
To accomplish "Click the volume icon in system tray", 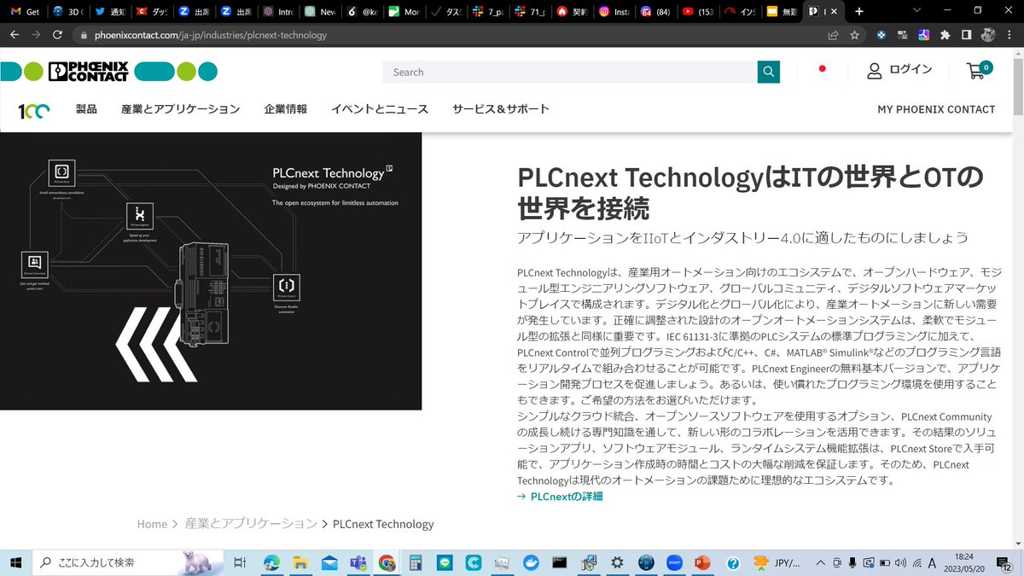I will click(x=902, y=562).
